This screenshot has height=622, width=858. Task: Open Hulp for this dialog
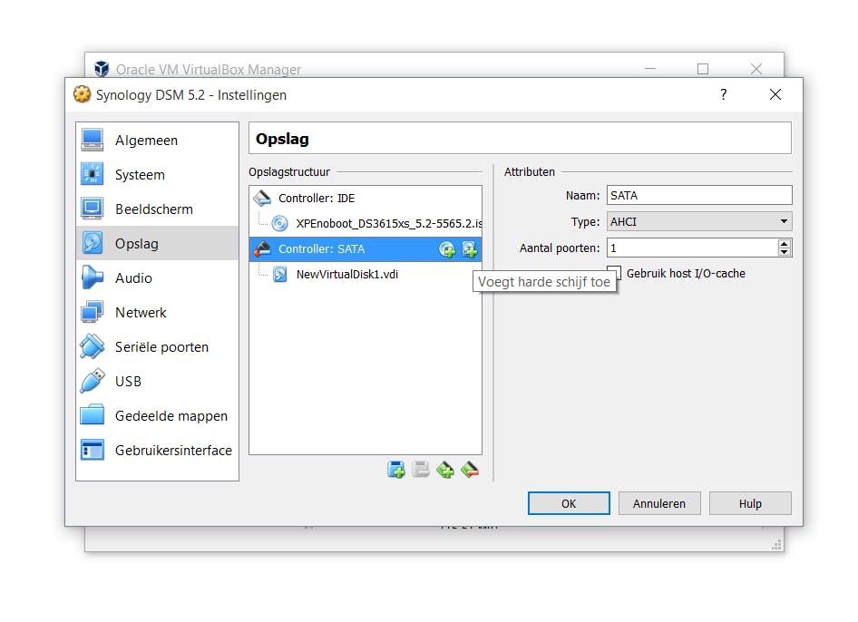(750, 503)
